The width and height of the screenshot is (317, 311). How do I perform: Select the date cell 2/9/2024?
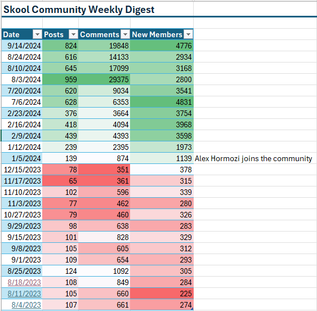point(22,136)
